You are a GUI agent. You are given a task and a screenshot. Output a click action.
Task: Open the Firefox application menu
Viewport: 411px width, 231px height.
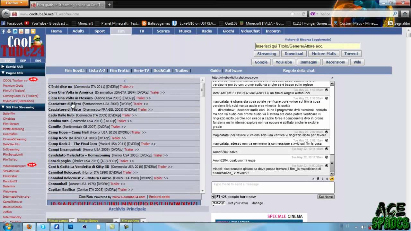tap(15, 3)
